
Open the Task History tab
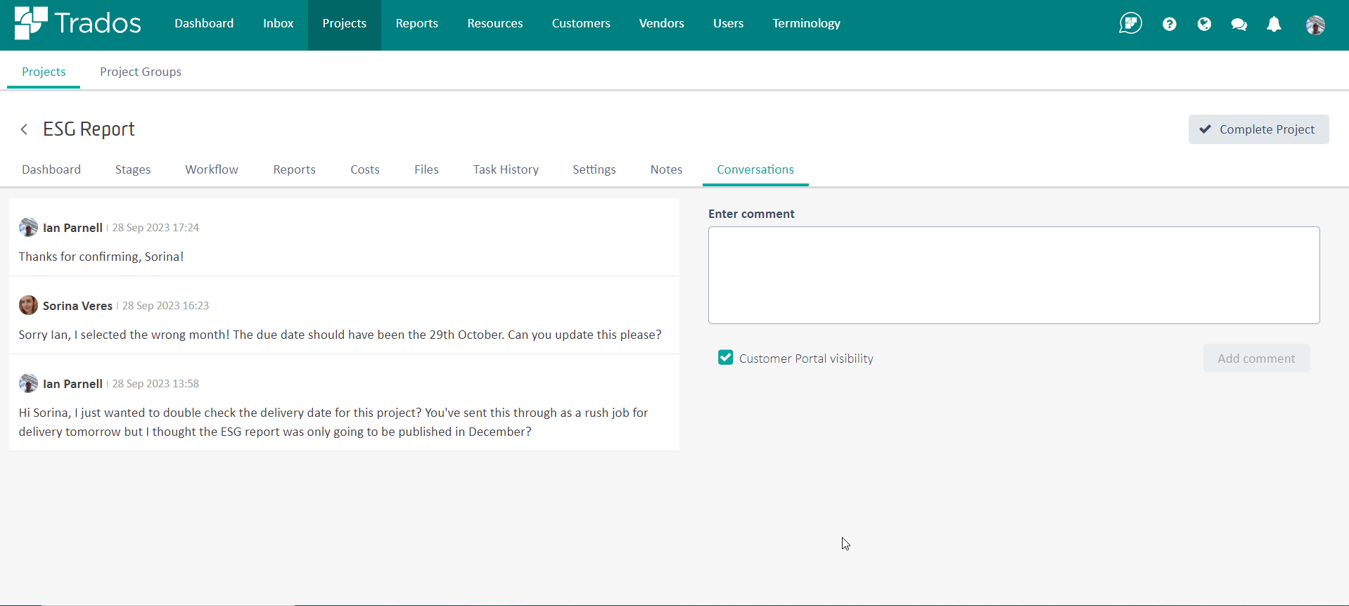coord(506,169)
